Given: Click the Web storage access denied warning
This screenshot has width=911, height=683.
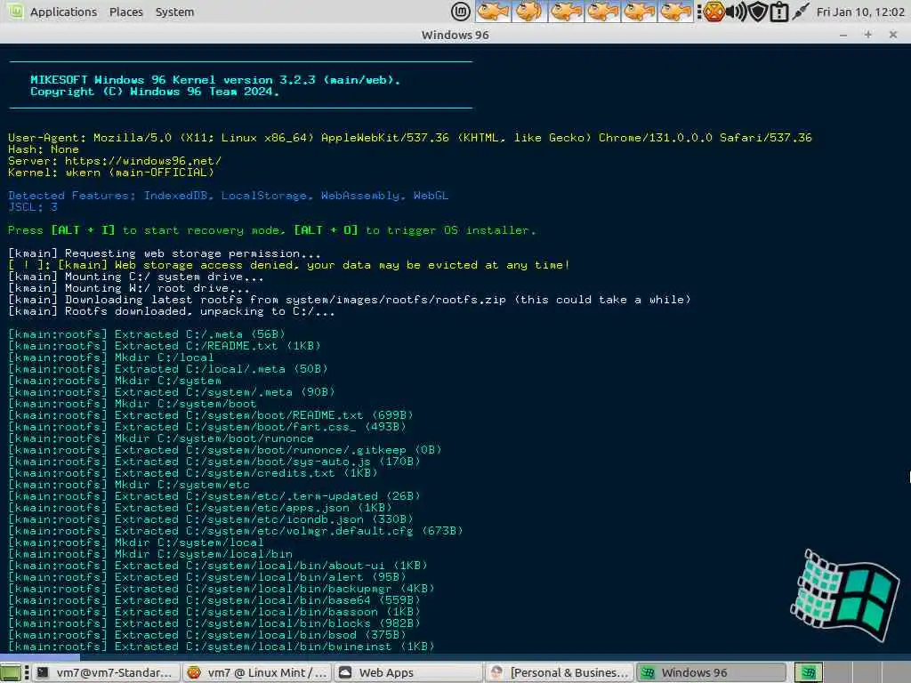Looking at the screenshot, I should tap(289, 265).
